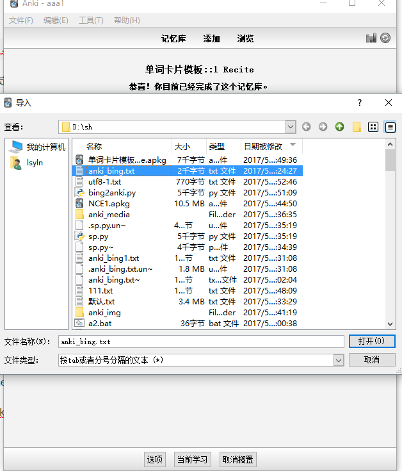The image size is (402, 471).
Task: Click the help question mark in import dialog
Action: [360, 103]
